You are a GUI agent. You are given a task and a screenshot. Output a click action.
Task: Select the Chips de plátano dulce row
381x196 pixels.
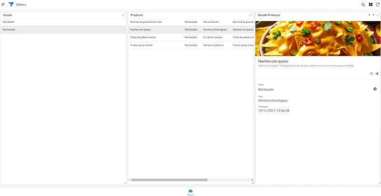(191, 38)
